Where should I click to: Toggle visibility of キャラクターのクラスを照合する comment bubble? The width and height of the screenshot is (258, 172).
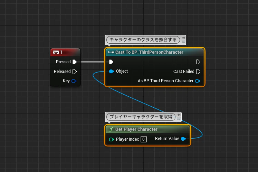click(x=183, y=42)
